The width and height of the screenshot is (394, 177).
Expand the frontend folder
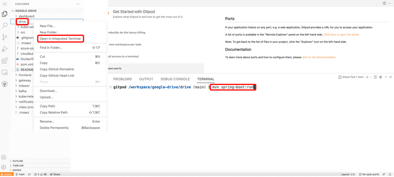25,75
